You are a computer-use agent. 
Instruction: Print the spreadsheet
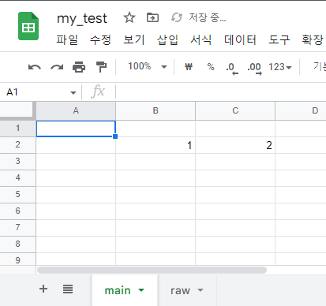[x=79, y=67]
